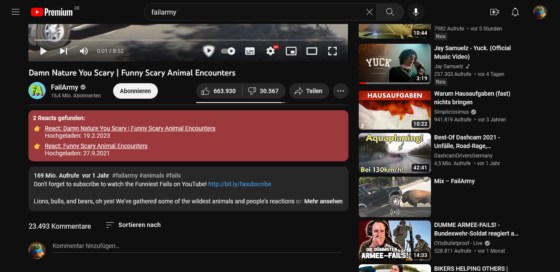Click the Abonnieren button

135,91
